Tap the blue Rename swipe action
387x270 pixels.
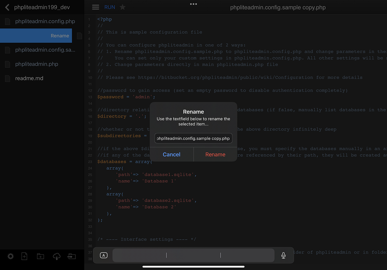point(36,36)
